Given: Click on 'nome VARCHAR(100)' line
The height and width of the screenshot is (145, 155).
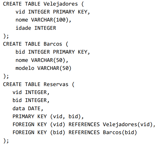Looking at the screenshot, I should [x=43, y=20].
